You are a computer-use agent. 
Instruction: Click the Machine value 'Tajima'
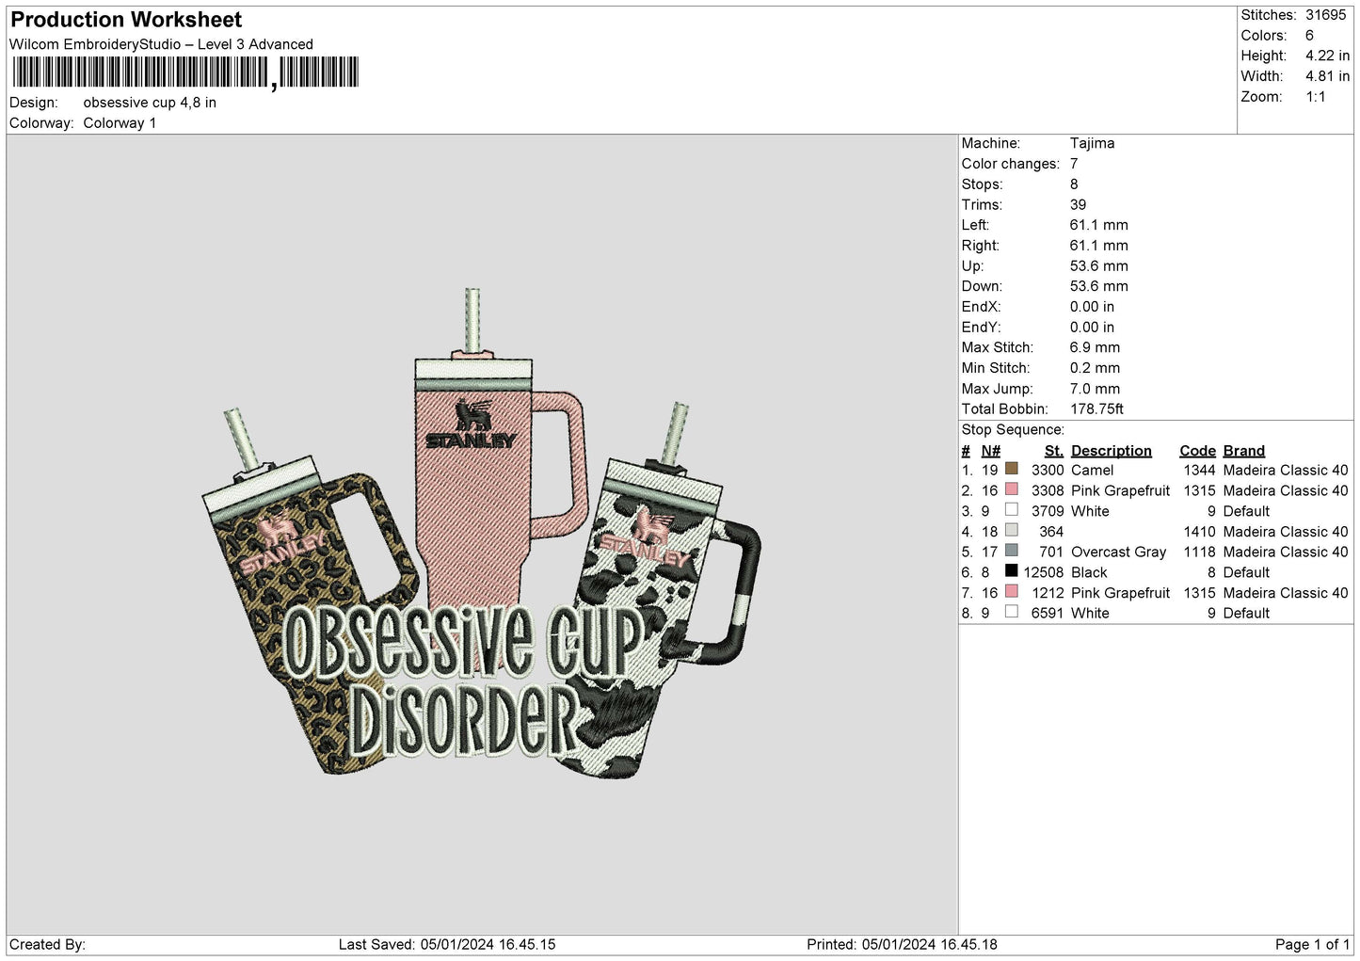point(1092,143)
